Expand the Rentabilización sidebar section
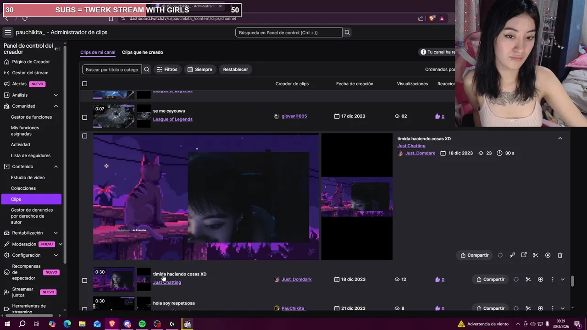 tap(56, 233)
